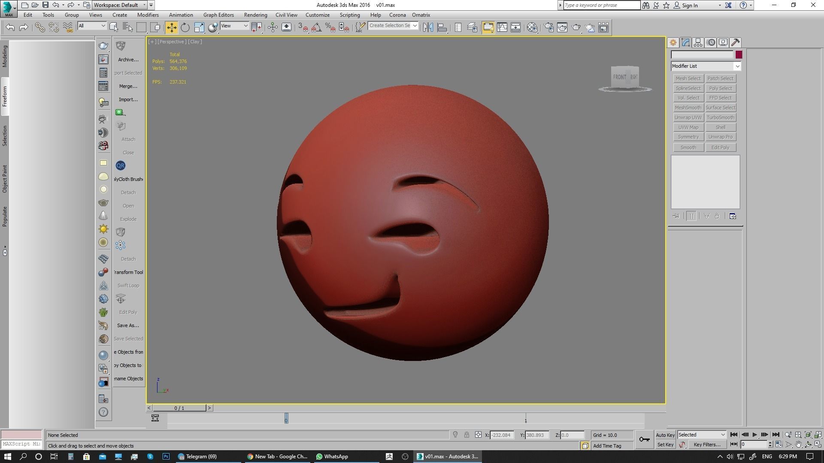824x463 pixels.
Task: Click the sun light icon in left toolbar
Action: point(103,229)
